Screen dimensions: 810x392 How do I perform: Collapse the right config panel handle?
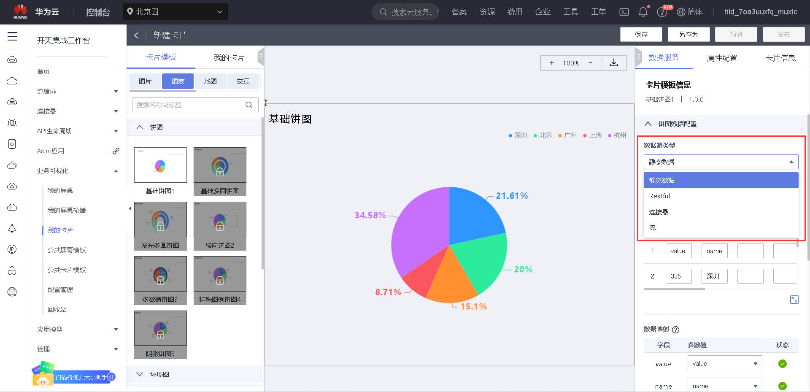tap(638, 57)
